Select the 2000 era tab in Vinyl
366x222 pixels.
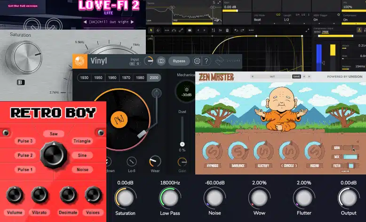click(154, 78)
